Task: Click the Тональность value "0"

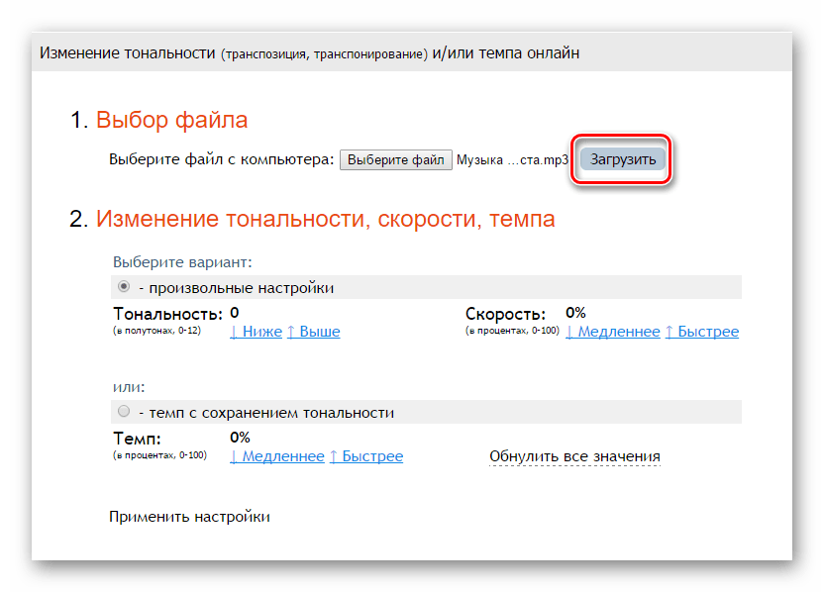Action: (235, 313)
